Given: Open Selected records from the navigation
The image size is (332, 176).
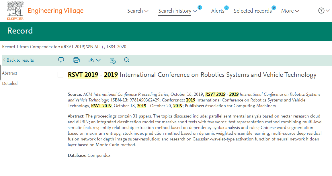Looking at the screenshot, I should click(253, 11).
